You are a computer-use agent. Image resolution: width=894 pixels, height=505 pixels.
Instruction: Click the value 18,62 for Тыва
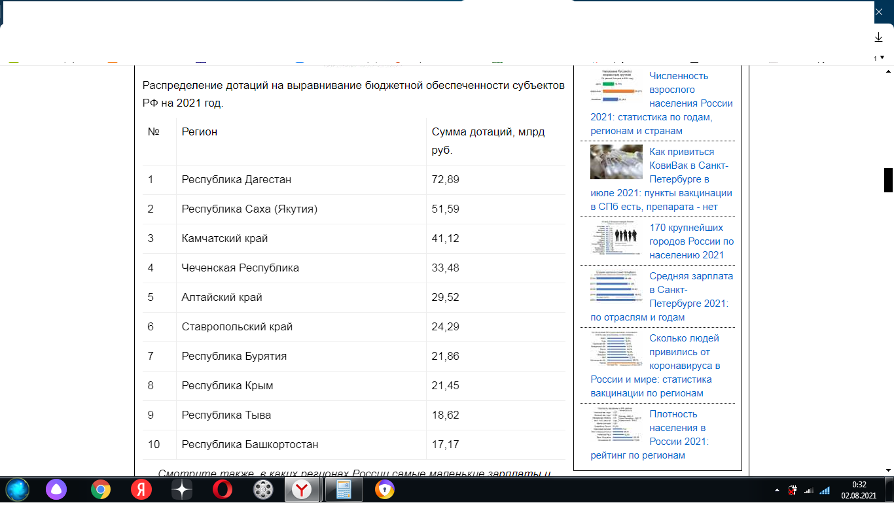point(446,415)
